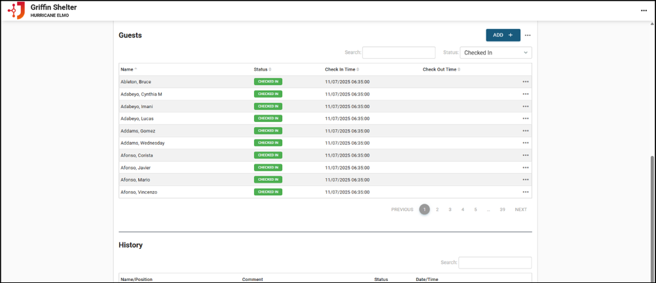Open row actions for Afonso, Vincenzo
656x283 pixels.
[x=525, y=192]
